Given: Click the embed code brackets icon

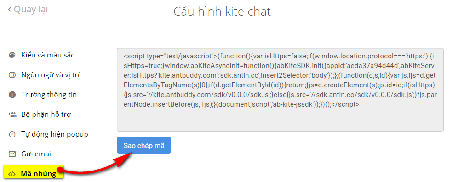Looking at the screenshot, I should [12, 174].
